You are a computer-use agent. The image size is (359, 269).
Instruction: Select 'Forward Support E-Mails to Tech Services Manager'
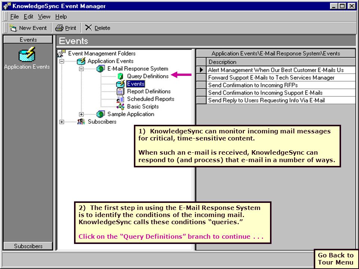[281, 78]
